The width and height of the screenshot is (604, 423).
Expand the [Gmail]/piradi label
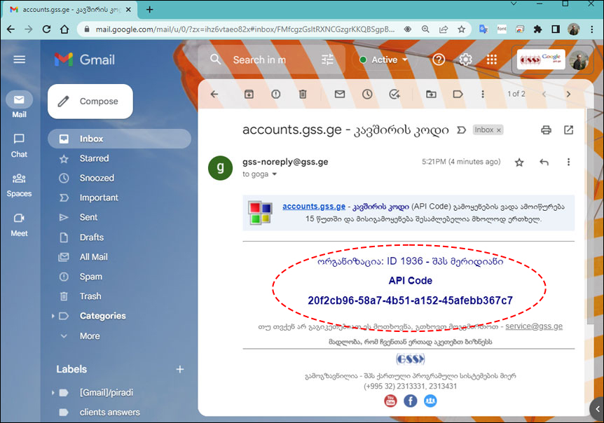(x=53, y=393)
